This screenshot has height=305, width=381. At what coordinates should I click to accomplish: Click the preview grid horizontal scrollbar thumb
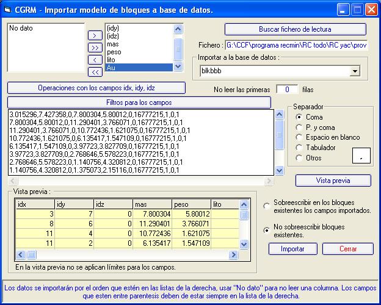(31, 255)
